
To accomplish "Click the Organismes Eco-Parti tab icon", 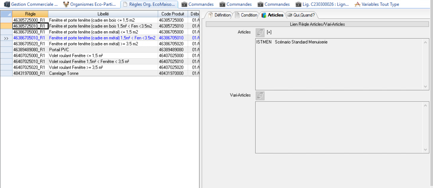I will coord(66,4).
